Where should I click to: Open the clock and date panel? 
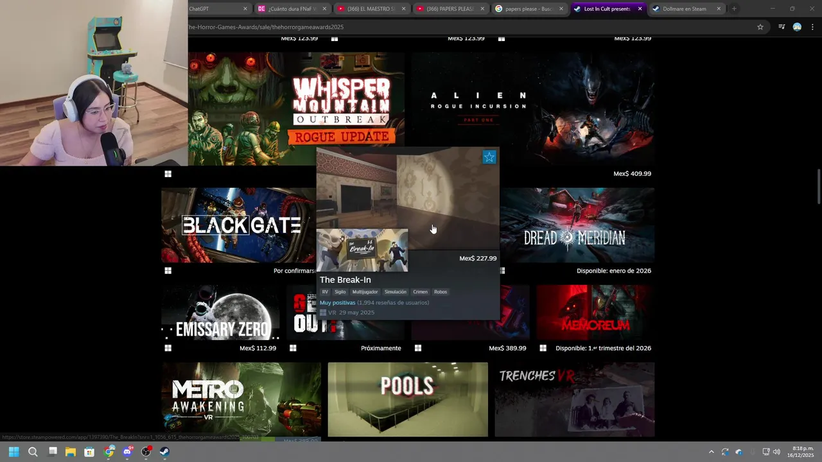point(800,452)
